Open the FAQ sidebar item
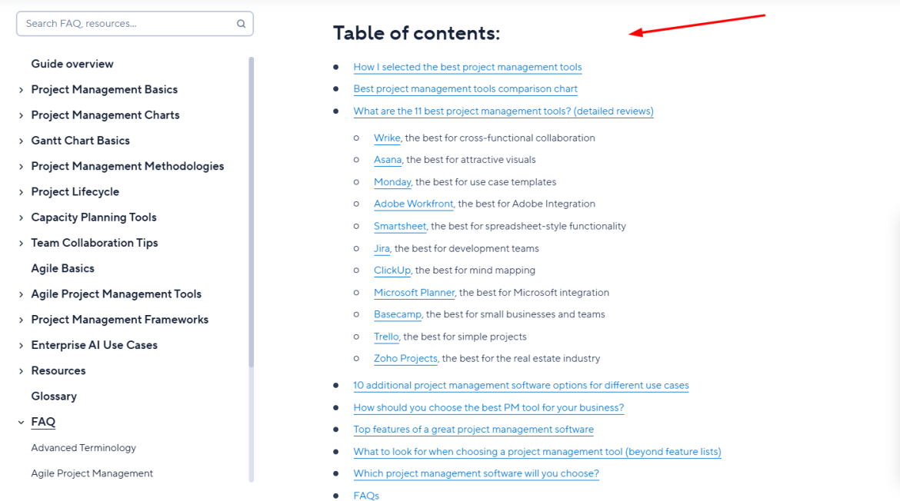Screen dimensions: 900x501 (43, 422)
